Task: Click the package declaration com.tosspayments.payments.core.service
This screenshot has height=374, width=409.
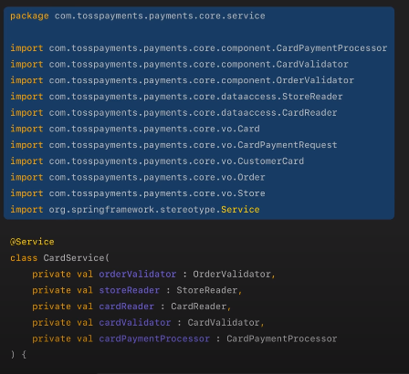Action: [x=138, y=16]
